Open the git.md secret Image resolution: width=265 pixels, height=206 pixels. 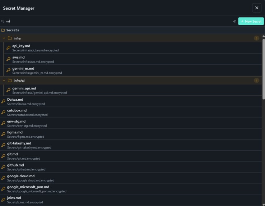131,156
